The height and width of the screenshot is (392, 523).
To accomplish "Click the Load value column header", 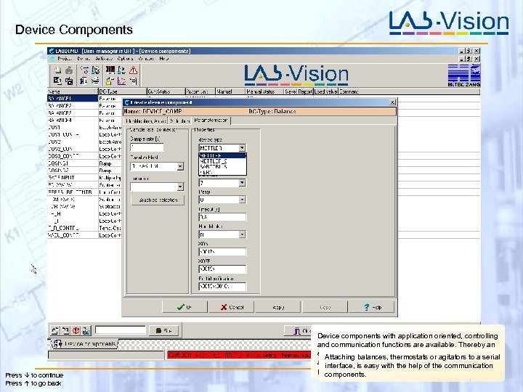I will point(325,91).
